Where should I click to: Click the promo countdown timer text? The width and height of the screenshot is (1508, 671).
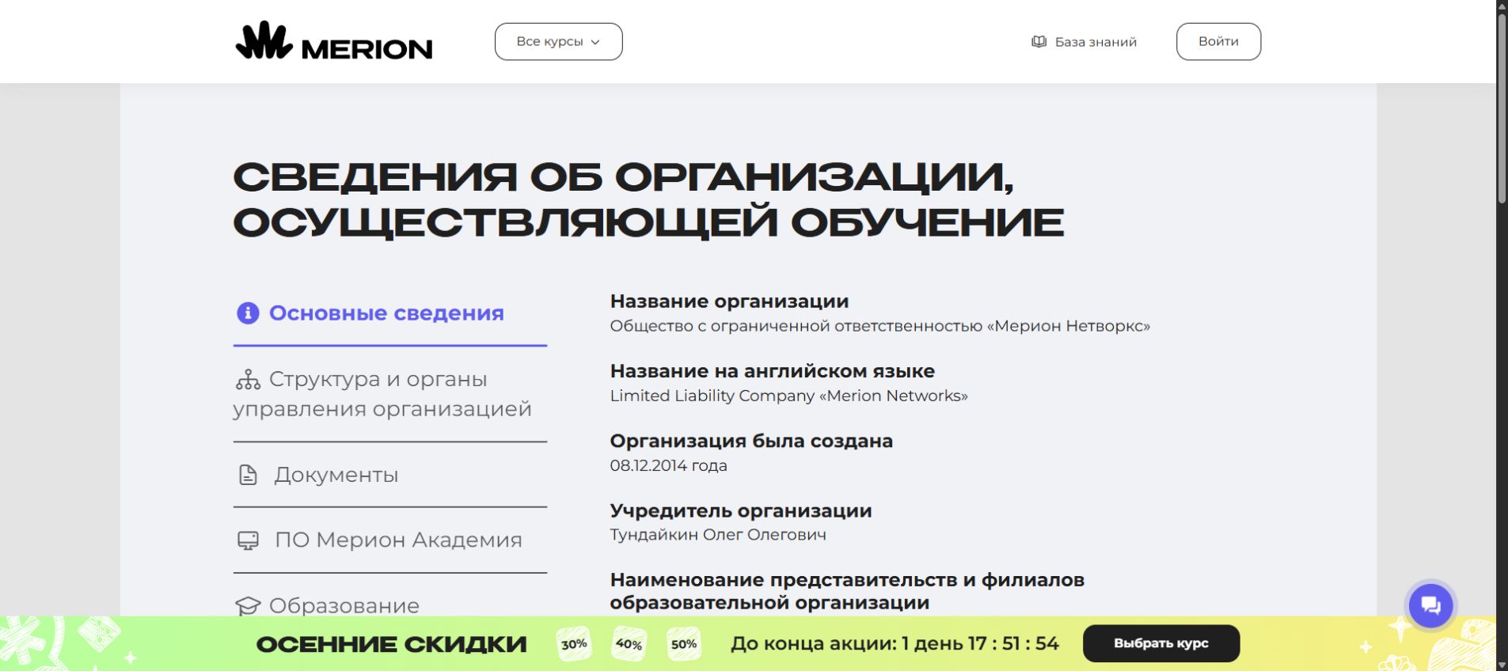tap(895, 643)
